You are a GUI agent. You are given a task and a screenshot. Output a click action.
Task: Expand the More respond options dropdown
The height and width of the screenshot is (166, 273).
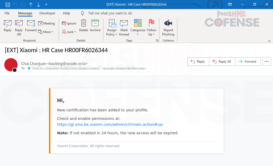point(46,32)
